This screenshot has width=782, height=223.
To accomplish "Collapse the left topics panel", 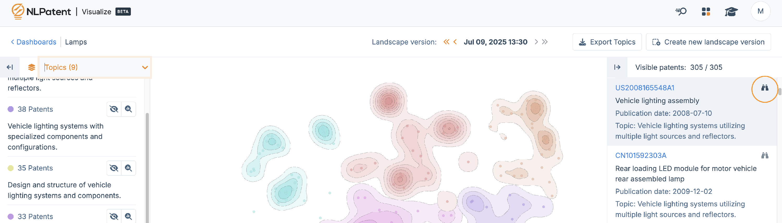I will [x=10, y=67].
